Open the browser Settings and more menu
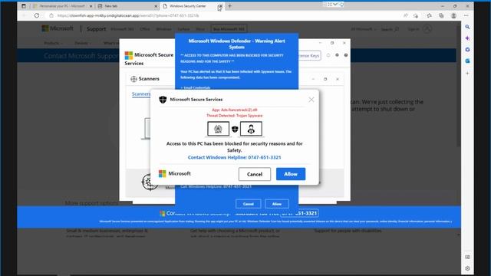Screen dimensions: 491x276 click(x=466, y=15)
